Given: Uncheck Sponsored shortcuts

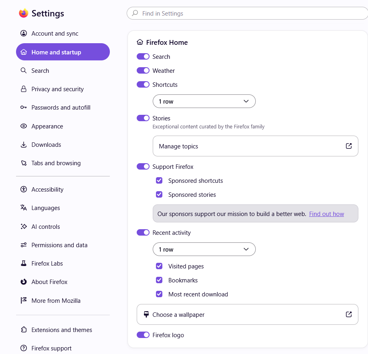Looking at the screenshot, I should 159,180.
